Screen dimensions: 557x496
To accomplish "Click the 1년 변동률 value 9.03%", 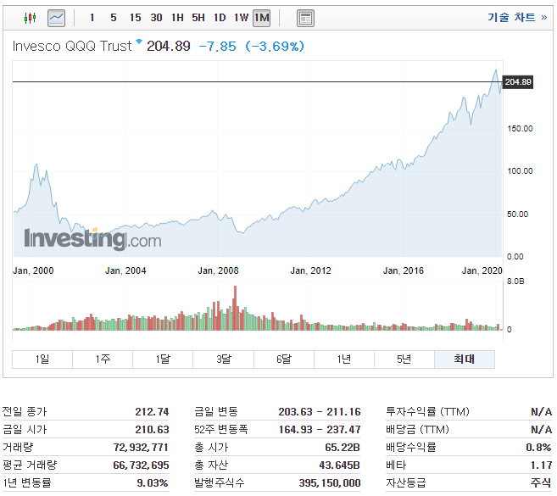I will pyautogui.click(x=153, y=482).
